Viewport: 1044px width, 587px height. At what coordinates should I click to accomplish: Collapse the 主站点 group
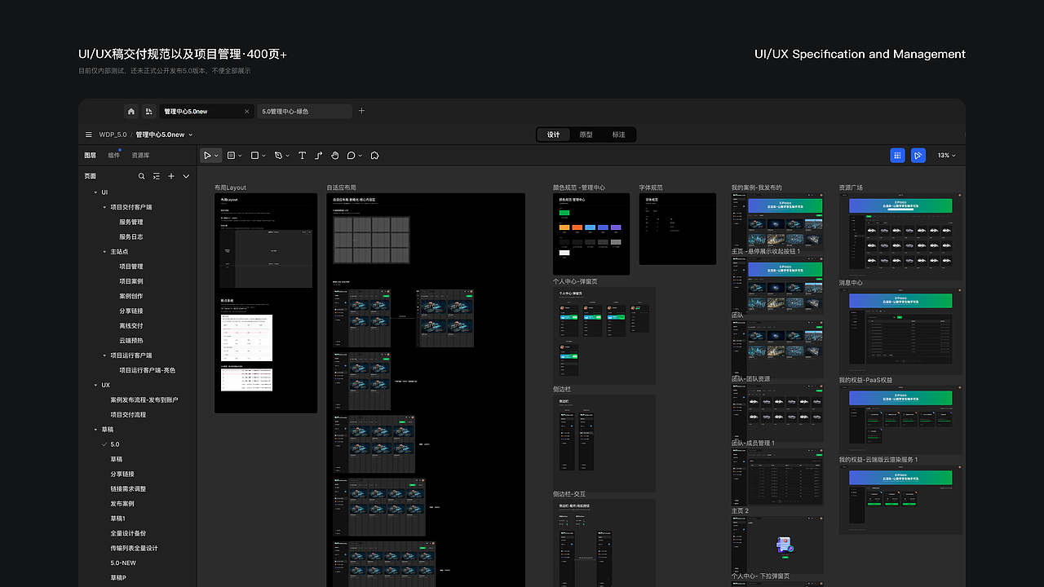click(x=104, y=252)
